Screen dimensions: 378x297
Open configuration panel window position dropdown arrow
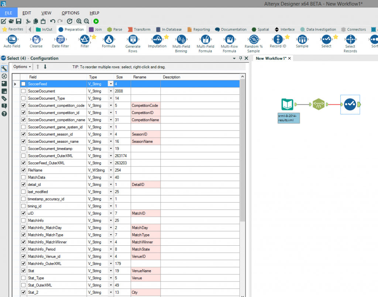click(234, 58)
